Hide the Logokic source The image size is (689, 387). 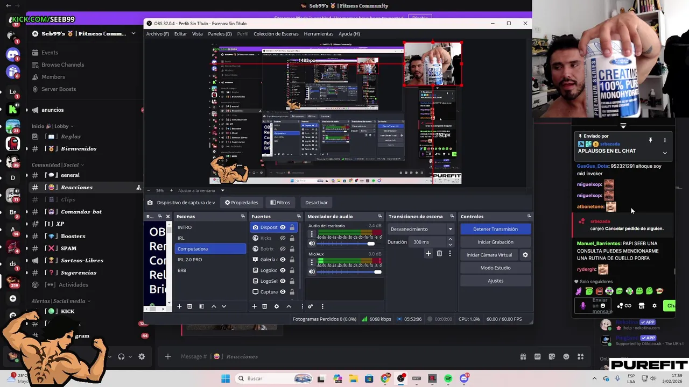[283, 270]
